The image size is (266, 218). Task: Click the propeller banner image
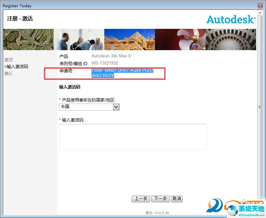(180, 39)
